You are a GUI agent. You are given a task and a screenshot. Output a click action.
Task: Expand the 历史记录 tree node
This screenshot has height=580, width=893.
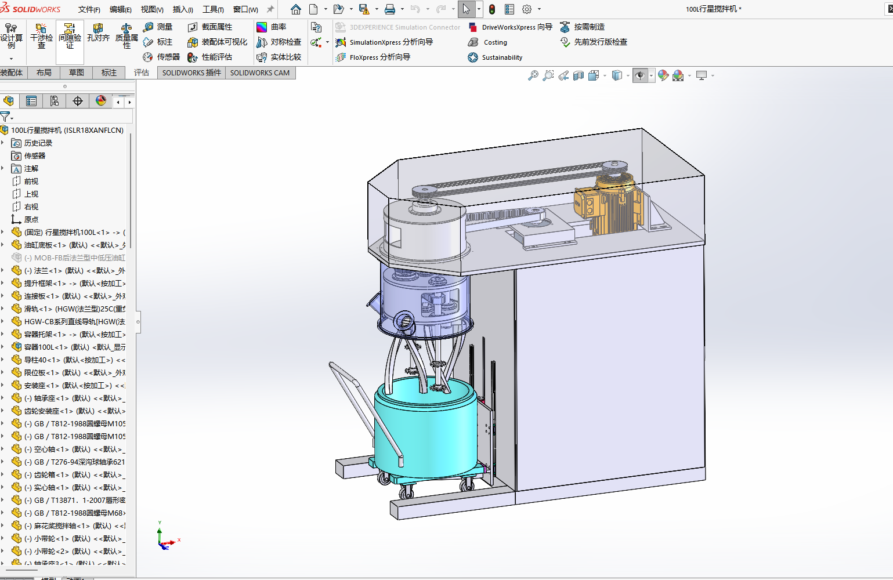click(3, 143)
